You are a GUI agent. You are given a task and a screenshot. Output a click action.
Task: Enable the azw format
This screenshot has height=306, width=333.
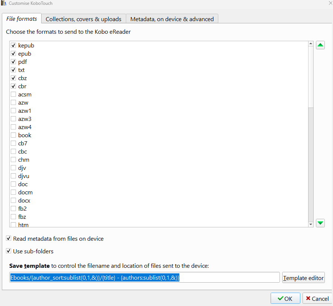tap(13, 102)
